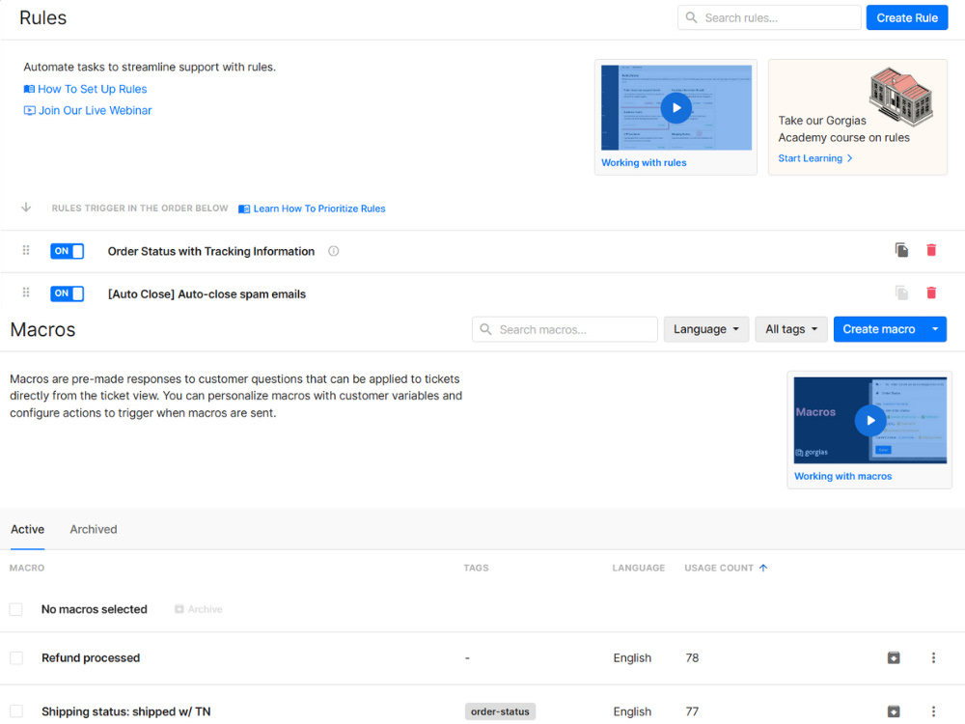Click the sort arrow beside Usage Count

763,568
